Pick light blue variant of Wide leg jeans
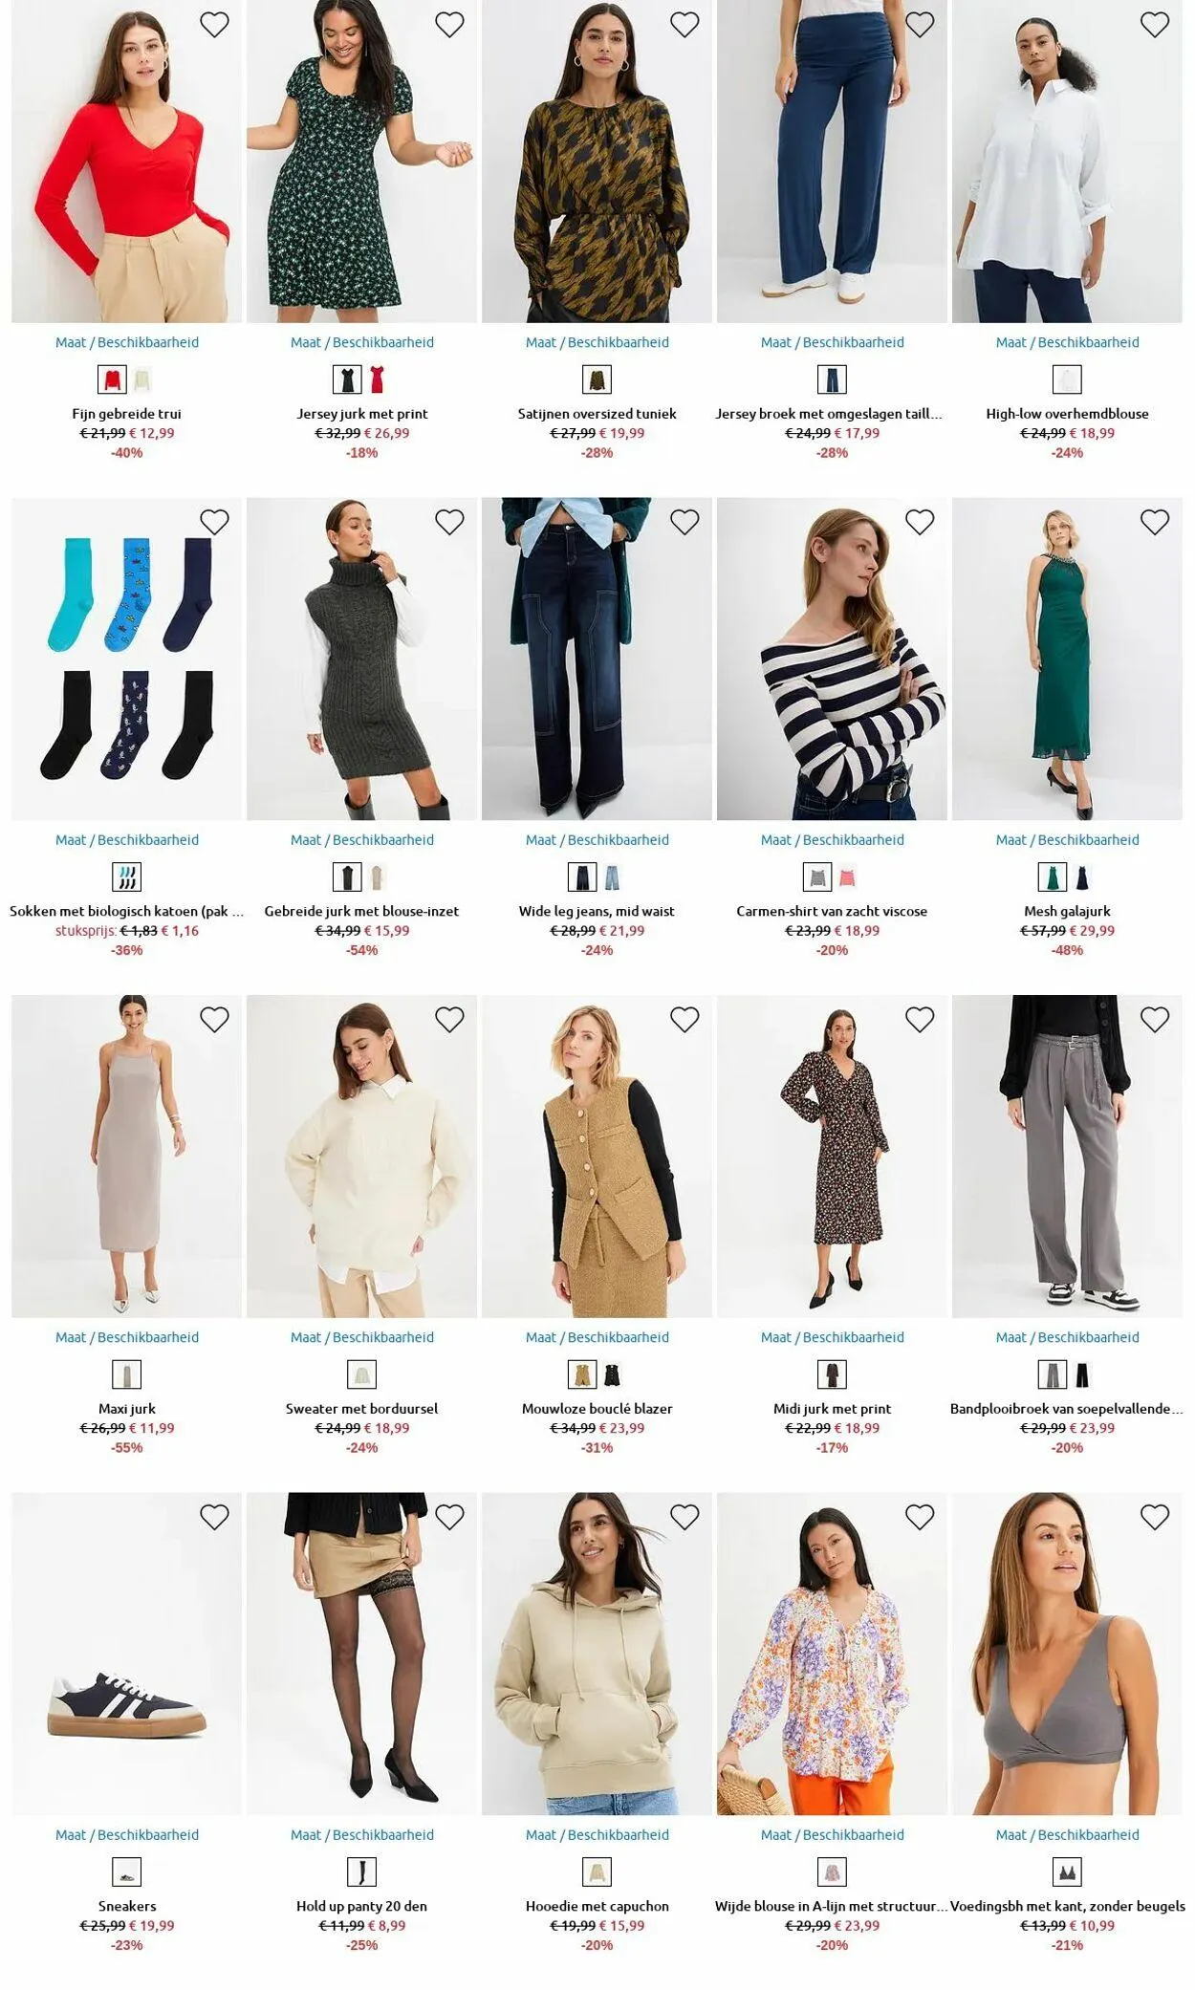The height and width of the screenshot is (1990, 1195). pos(613,876)
